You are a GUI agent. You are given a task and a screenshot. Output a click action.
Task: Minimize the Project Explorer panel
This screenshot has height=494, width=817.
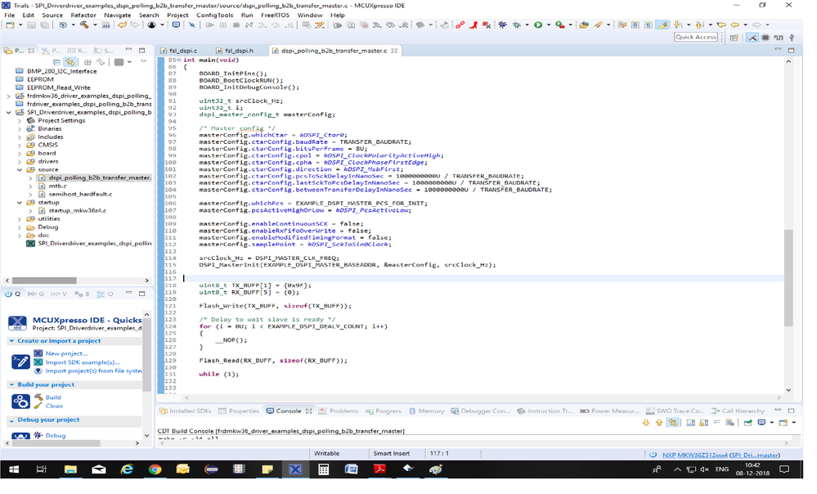128,50
